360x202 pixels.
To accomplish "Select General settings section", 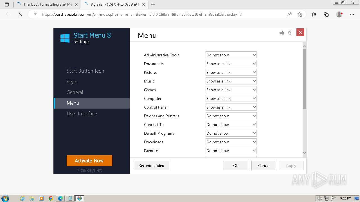I will pos(92,92).
